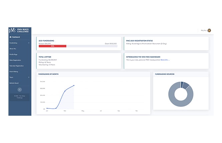Open the Bulletin Board page

click(15, 83)
